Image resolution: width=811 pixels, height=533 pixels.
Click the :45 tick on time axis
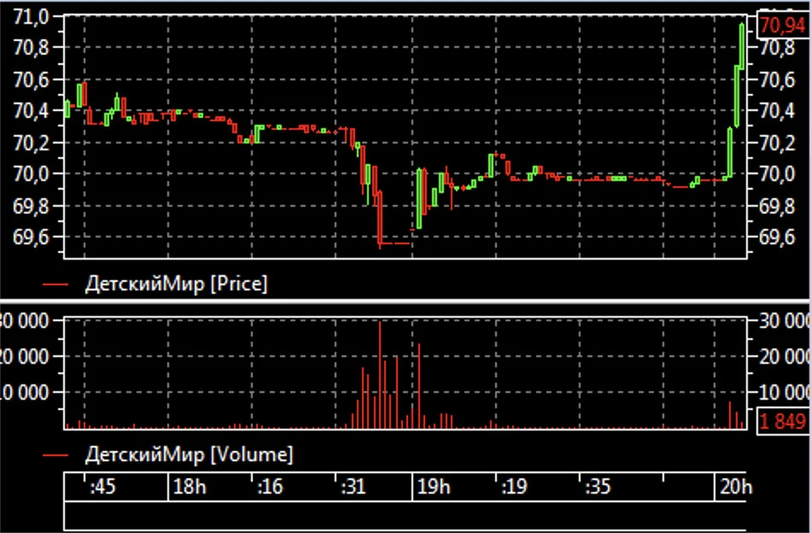coord(103,486)
